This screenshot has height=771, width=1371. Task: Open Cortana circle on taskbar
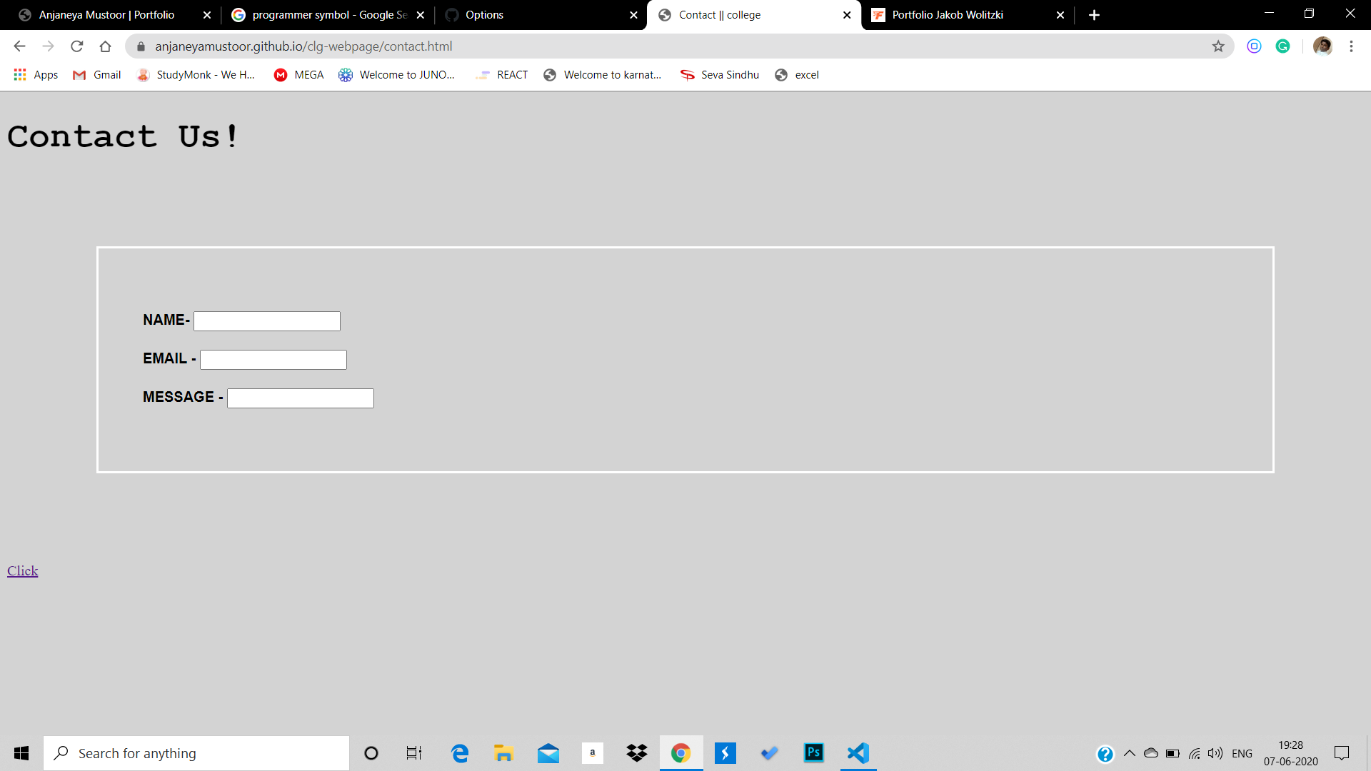371,753
